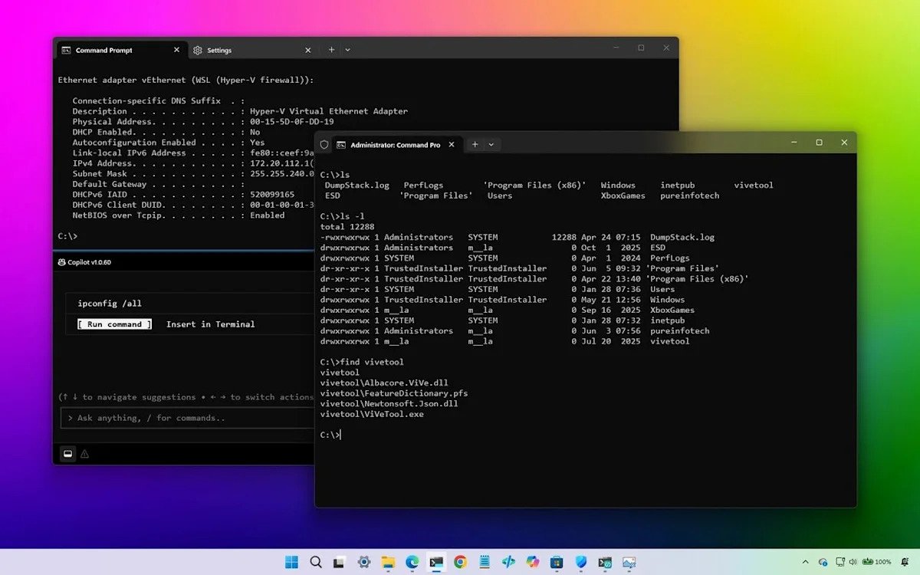920x575 pixels.
Task: Maximize the Administrator Command Prompt window
Action: tap(819, 143)
